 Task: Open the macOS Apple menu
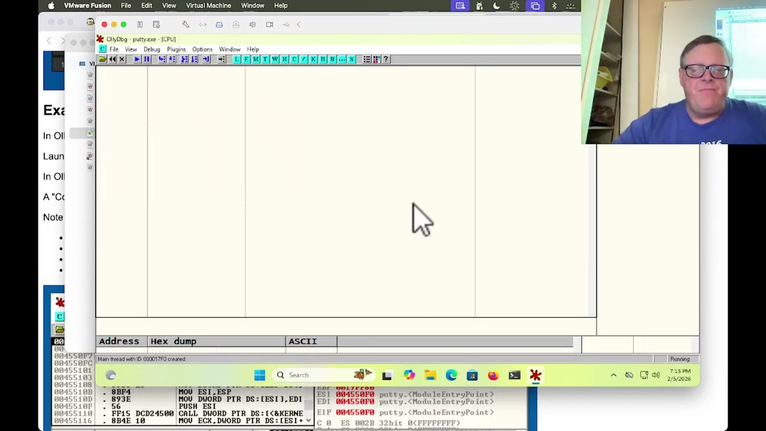[x=51, y=5]
